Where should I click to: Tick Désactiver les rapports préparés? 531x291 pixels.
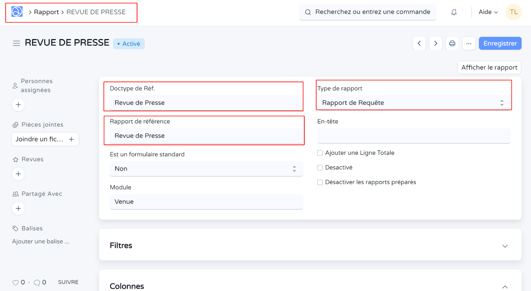[x=320, y=182]
